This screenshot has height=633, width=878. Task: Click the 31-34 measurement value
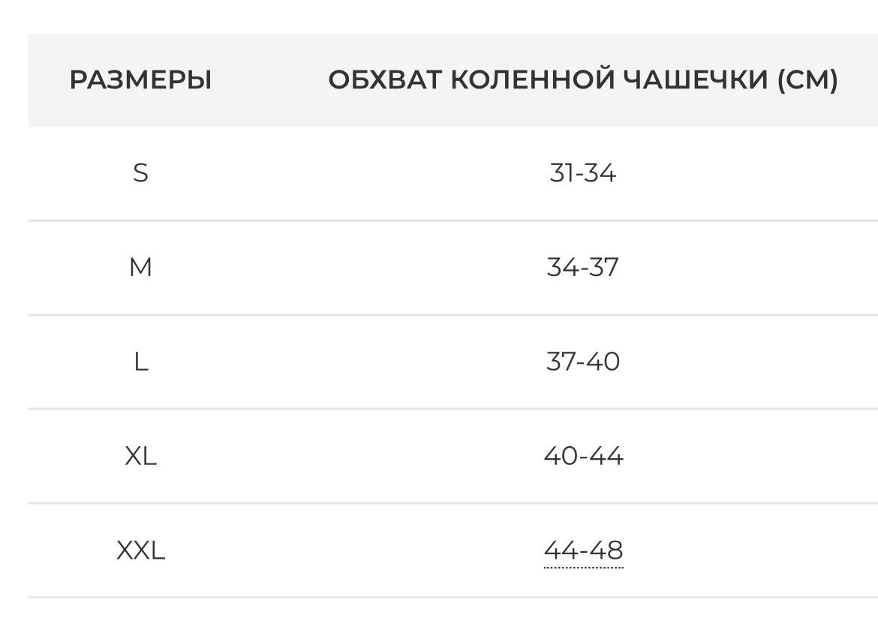582,173
